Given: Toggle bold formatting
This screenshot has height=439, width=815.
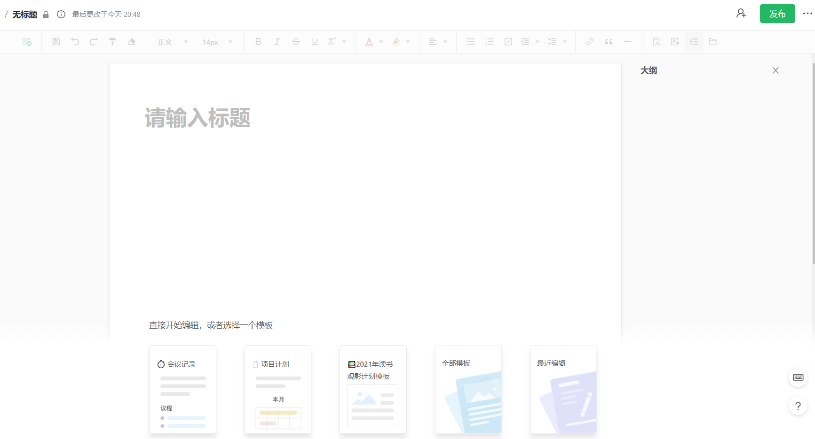Looking at the screenshot, I should tap(258, 42).
